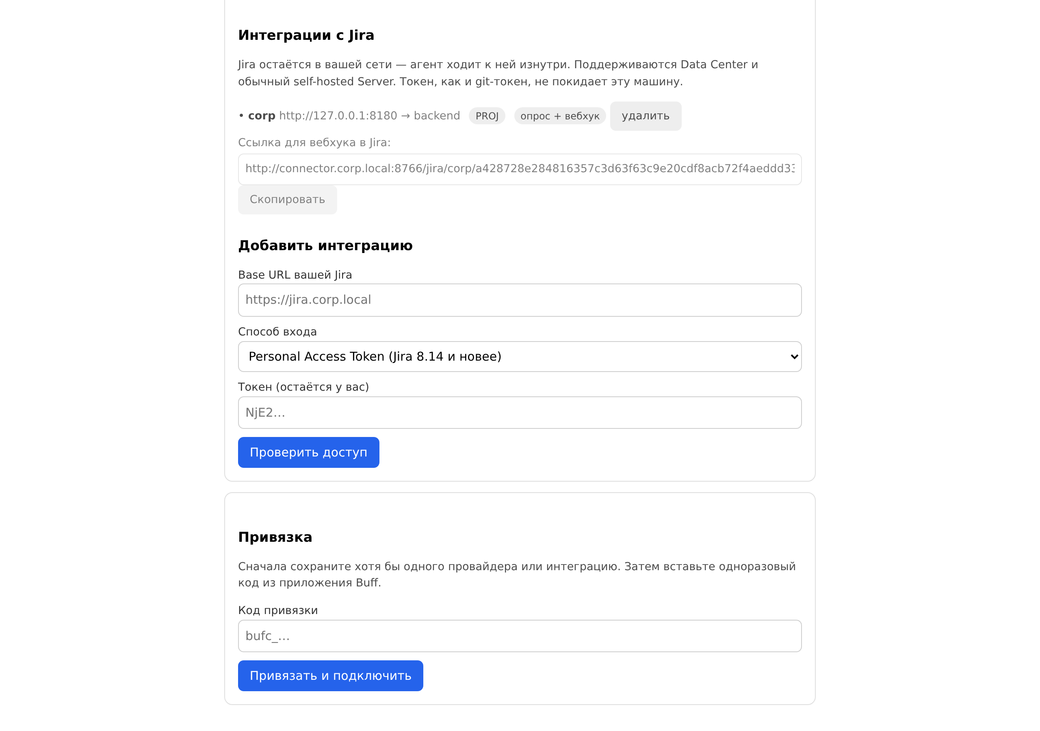1040x731 pixels.
Task: Click the Добавить интеграцию heading
Action: [x=325, y=245]
